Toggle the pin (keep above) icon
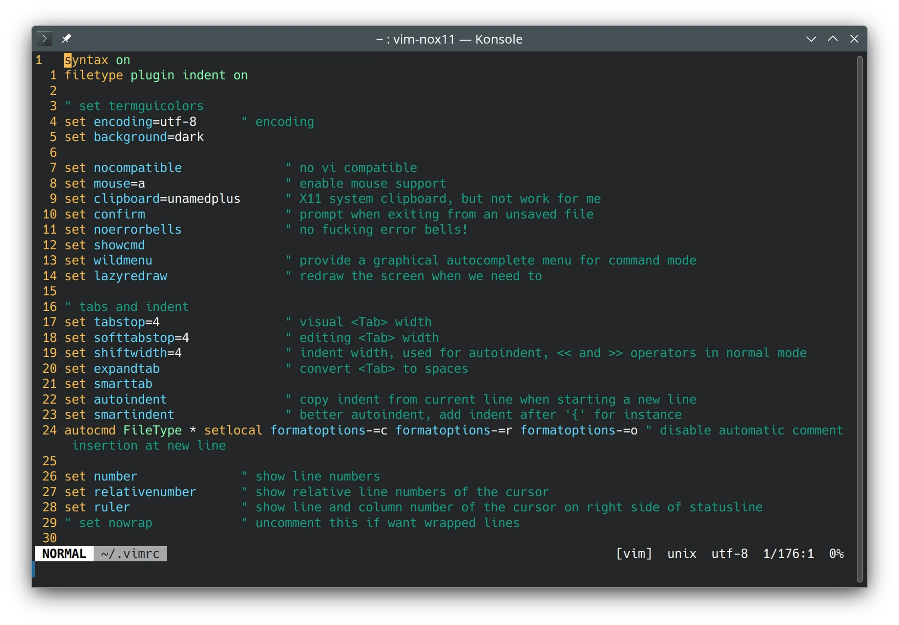Viewport: 899px width, 625px height. (x=67, y=39)
